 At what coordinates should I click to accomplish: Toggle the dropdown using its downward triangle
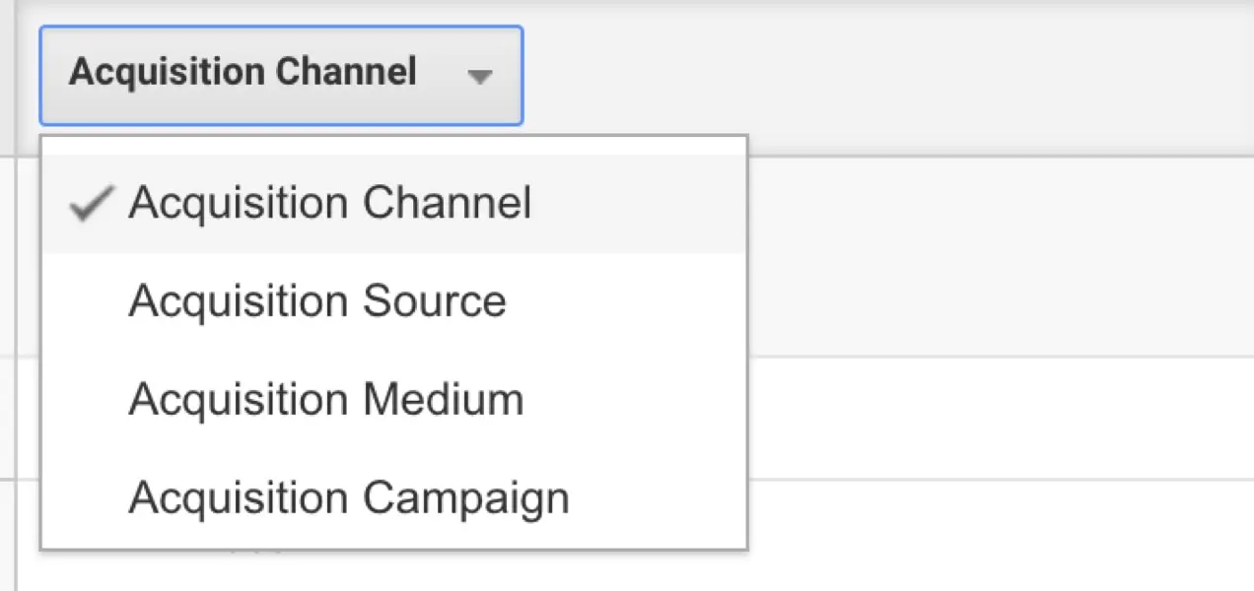click(x=480, y=77)
